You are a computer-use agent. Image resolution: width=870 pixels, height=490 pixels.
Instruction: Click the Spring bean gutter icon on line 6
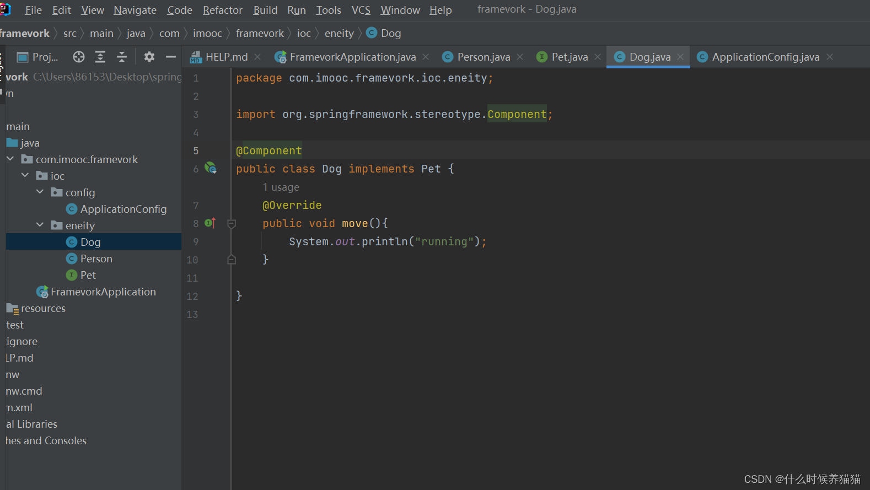[211, 168]
